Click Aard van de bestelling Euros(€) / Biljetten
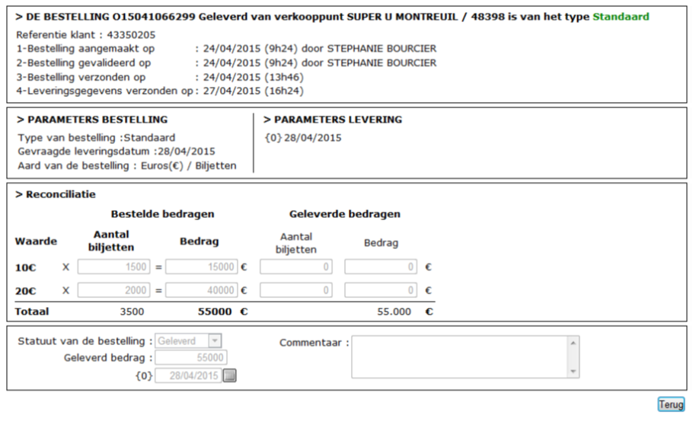Image resolution: width=696 pixels, height=422 pixels. [x=127, y=166]
